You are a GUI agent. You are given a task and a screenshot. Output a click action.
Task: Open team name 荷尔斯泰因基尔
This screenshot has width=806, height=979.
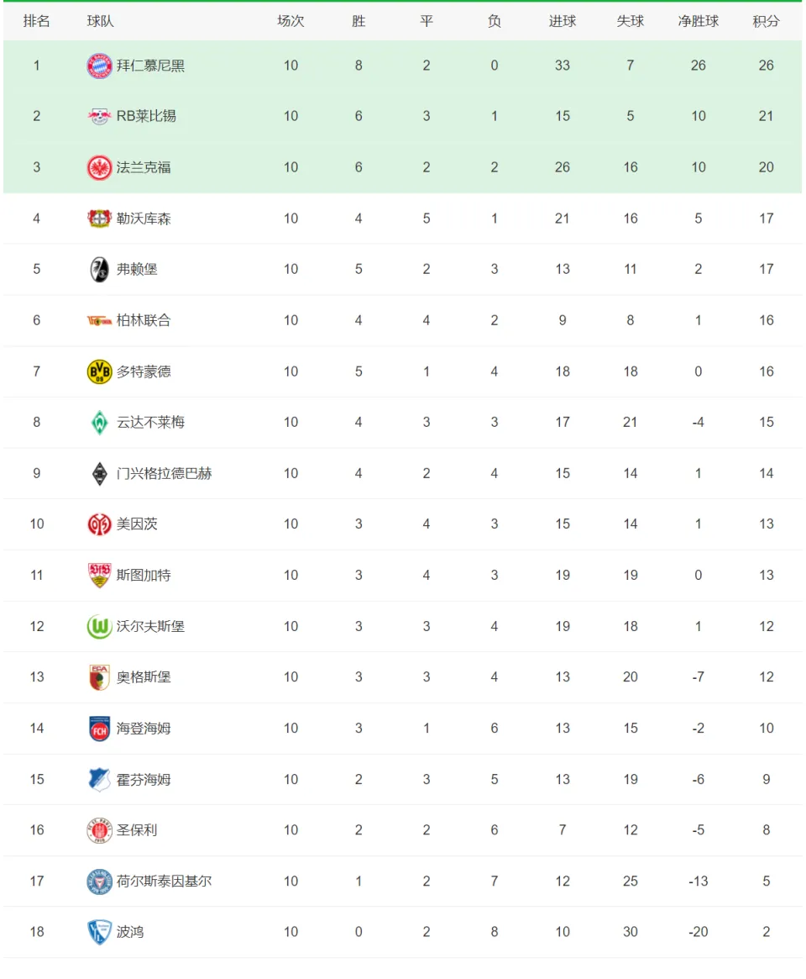coord(164,881)
